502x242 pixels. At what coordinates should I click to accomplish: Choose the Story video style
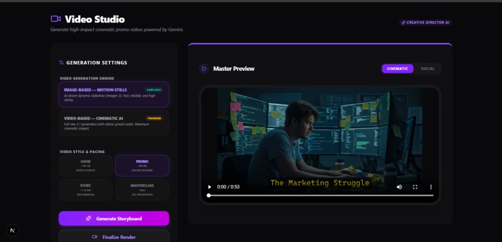click(x=85, y=190)
